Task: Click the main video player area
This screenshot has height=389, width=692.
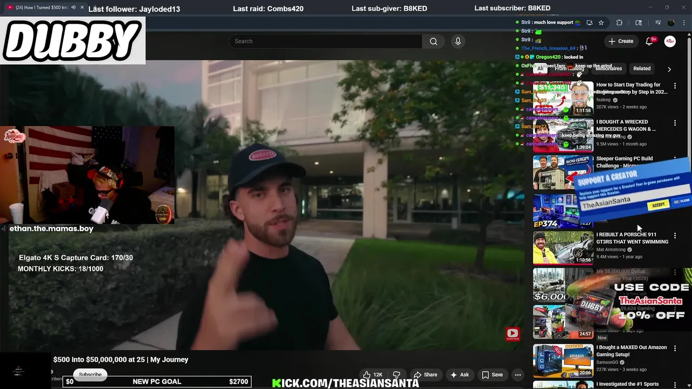Action: [262, 205]
